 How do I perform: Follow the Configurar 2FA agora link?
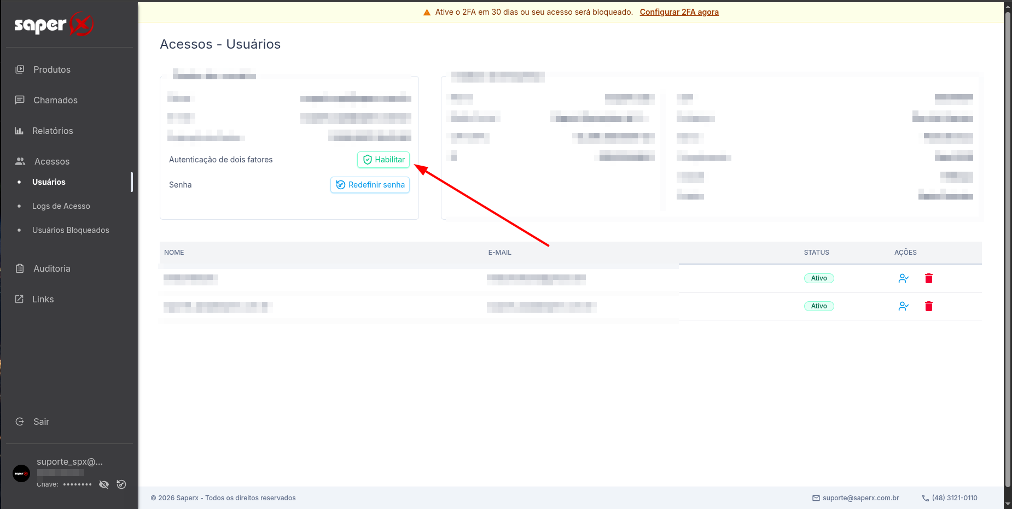(x=679, y=12)
